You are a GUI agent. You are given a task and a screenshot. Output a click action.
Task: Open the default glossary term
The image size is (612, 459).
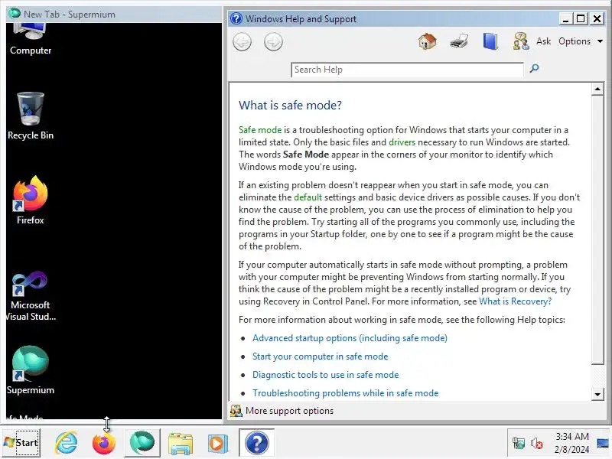click(308, 197)
